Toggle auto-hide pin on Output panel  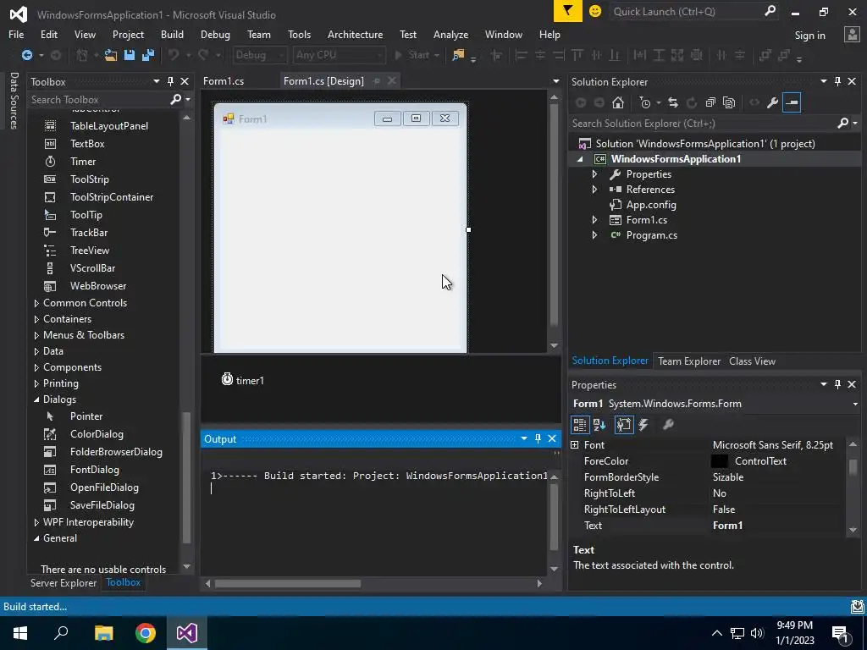538,439
